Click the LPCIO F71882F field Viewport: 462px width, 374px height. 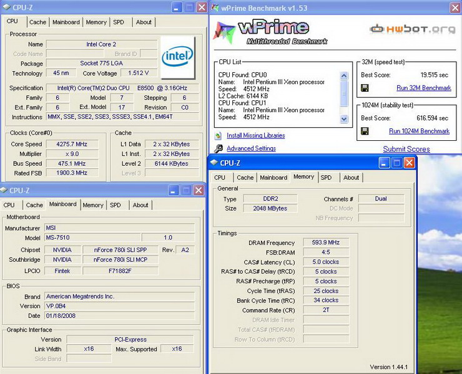point(120,271)
